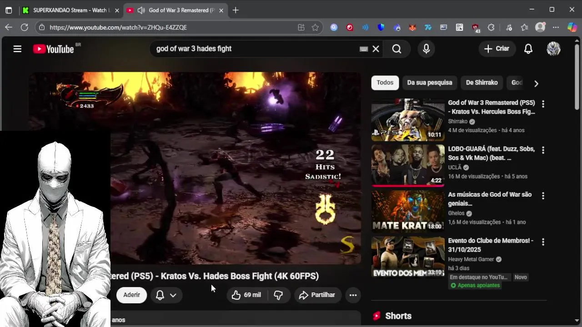Viewport: 582px width, 327px height.
Task: Show more filter chips with the arrow
Action: (536, 83)
